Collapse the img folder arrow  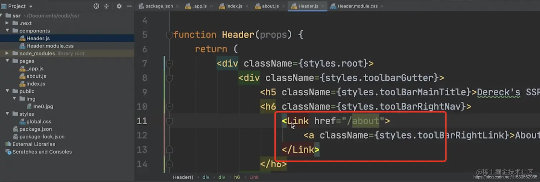click(x=14, y=99)
